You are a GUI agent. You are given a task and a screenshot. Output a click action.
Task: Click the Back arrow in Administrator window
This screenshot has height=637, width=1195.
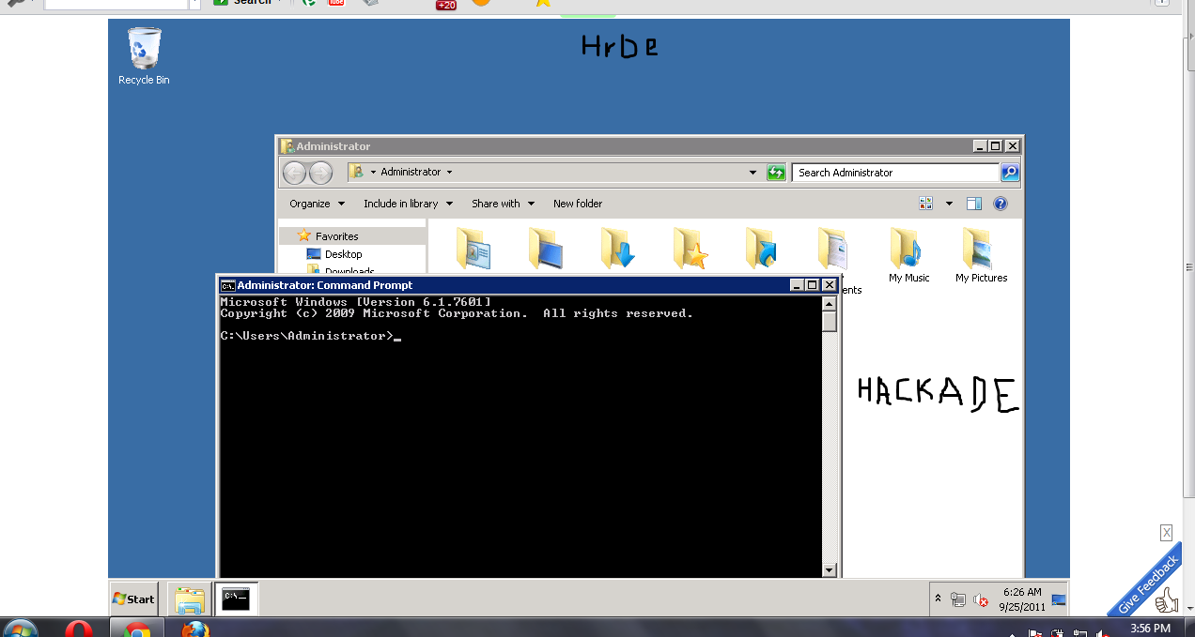pyautogui.click(x=295, y=173)
